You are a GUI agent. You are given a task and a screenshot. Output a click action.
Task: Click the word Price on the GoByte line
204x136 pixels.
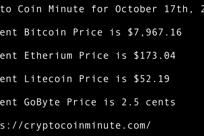tap(82, 102)
